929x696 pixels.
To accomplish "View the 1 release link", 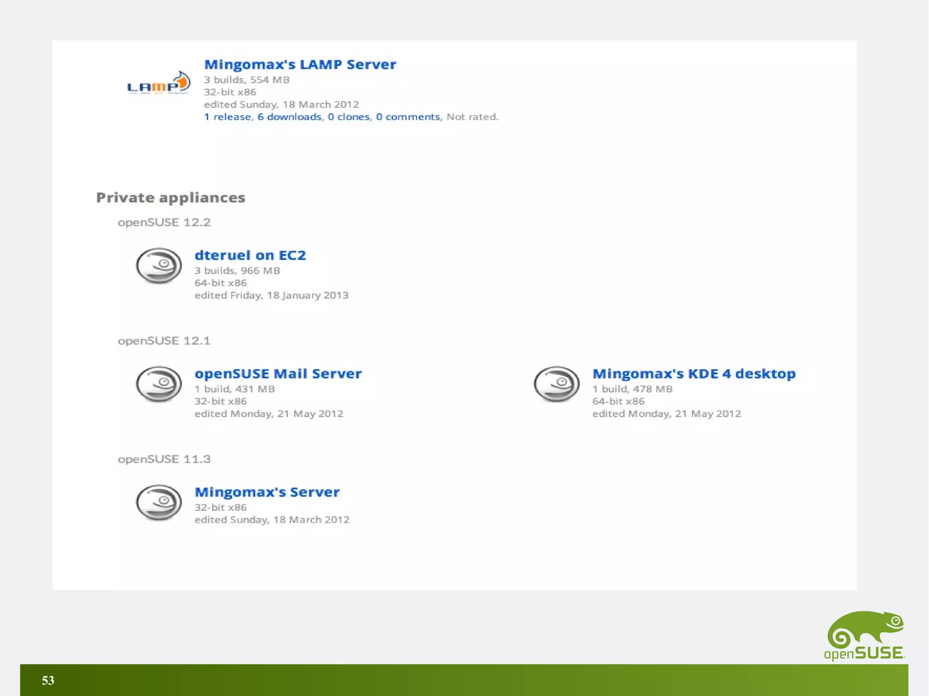I will pyautogui.click(x=227, y=117).
